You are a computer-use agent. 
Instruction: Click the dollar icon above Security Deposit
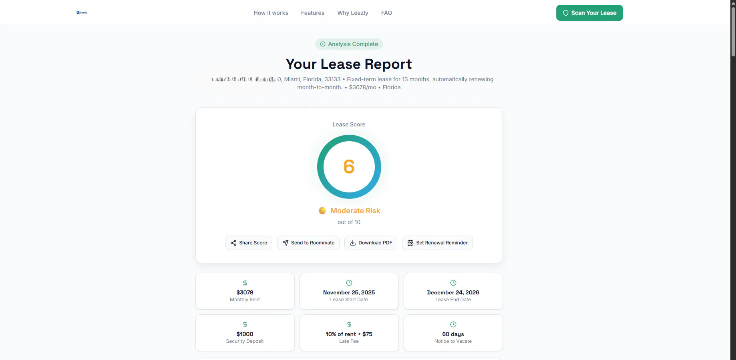pos(245,324)
